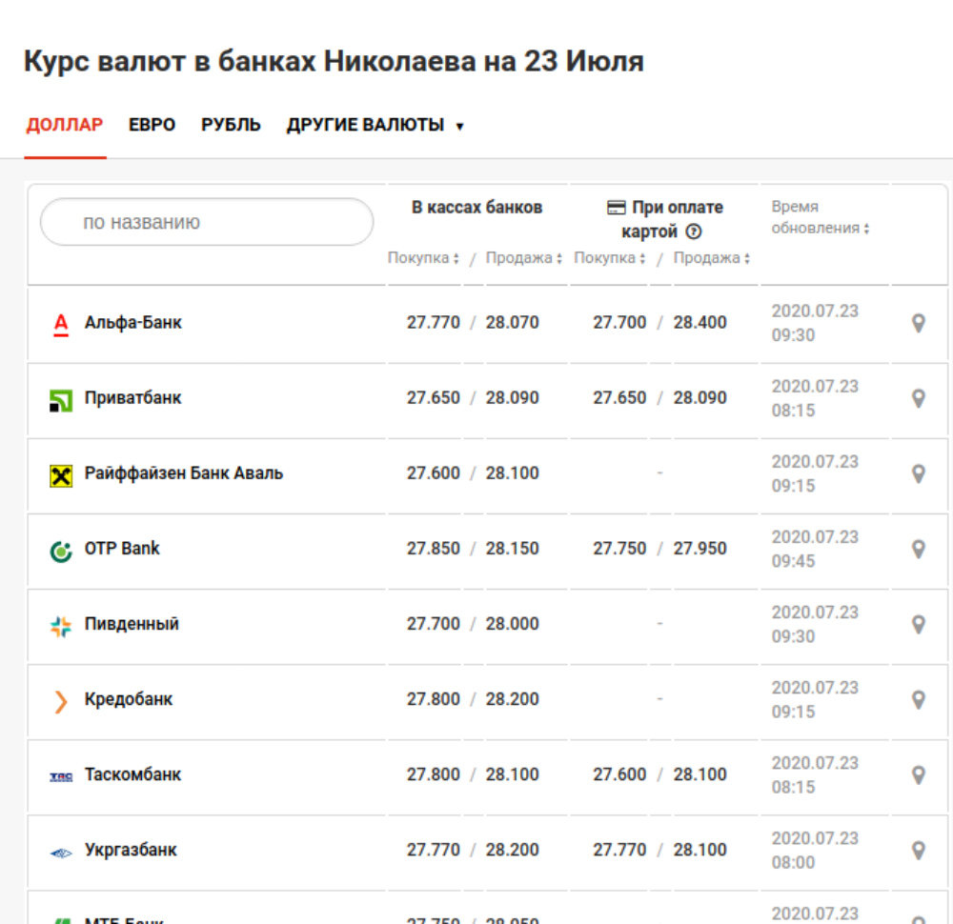
Task: Click the map pin in Пивденный row
Action: tap(918, 625)
